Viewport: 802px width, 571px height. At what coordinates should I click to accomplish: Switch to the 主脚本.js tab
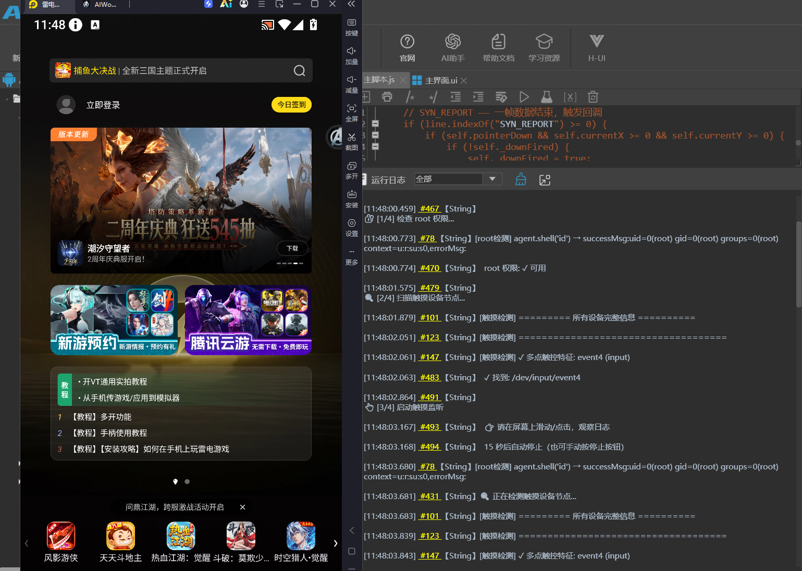[379, 80]
